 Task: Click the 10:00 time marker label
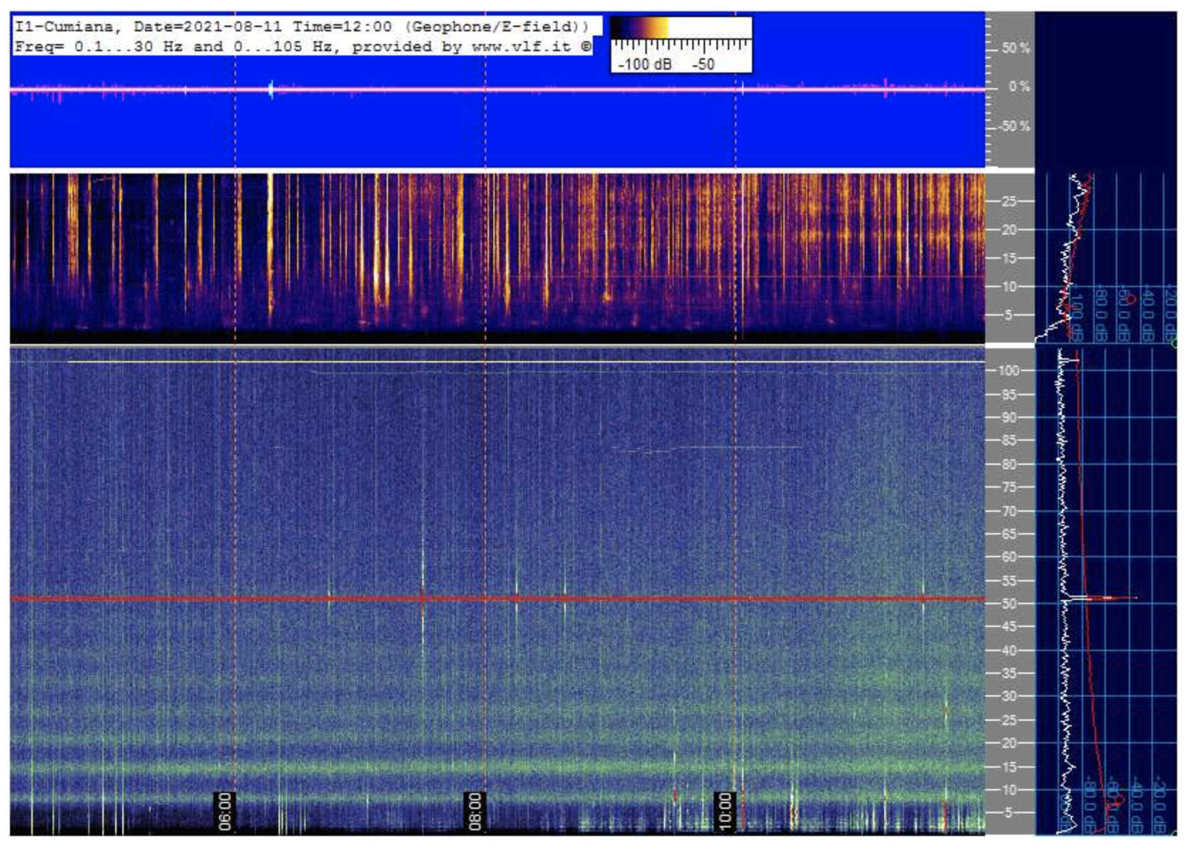(725, 811)
